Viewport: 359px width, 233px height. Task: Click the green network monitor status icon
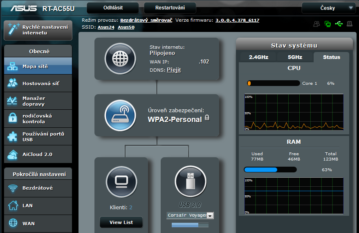[x=328, y=24]
